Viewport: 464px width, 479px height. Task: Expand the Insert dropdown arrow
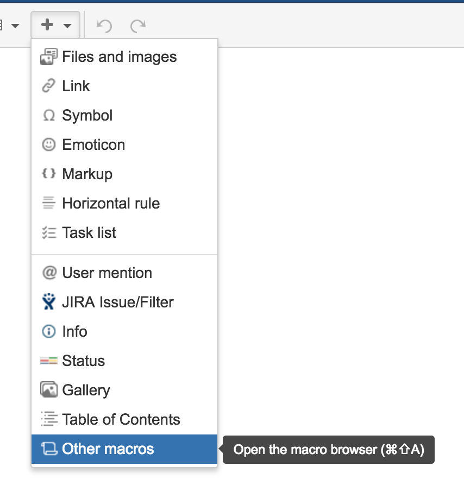point(67,26)
